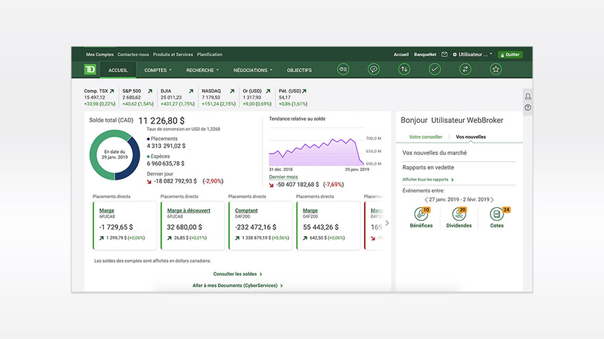
Task: Open Produits et Services in the top bar
Action: (173, 55)
